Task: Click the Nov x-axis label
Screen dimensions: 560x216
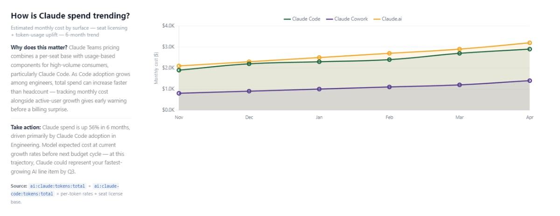Action: click(179, 117)
